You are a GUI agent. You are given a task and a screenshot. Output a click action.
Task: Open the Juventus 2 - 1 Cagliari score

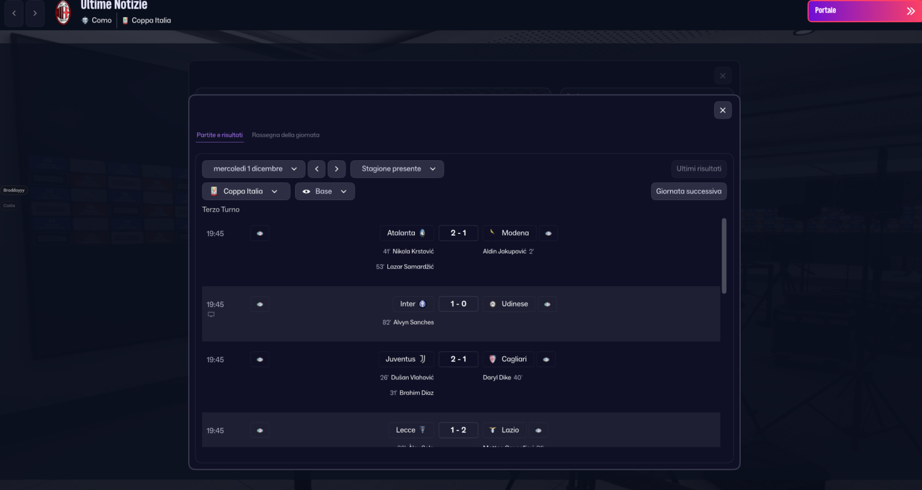point(459,359)
